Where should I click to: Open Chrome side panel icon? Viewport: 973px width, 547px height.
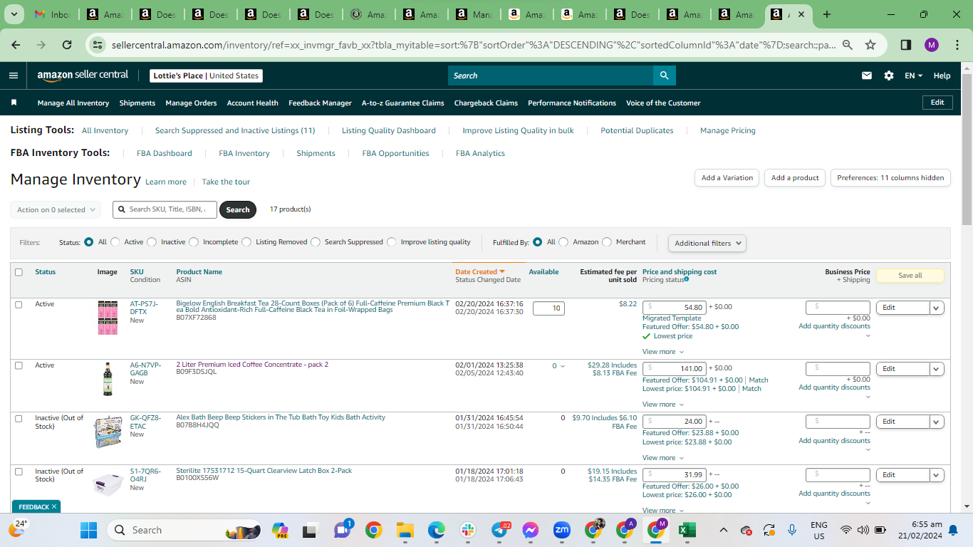906,45
